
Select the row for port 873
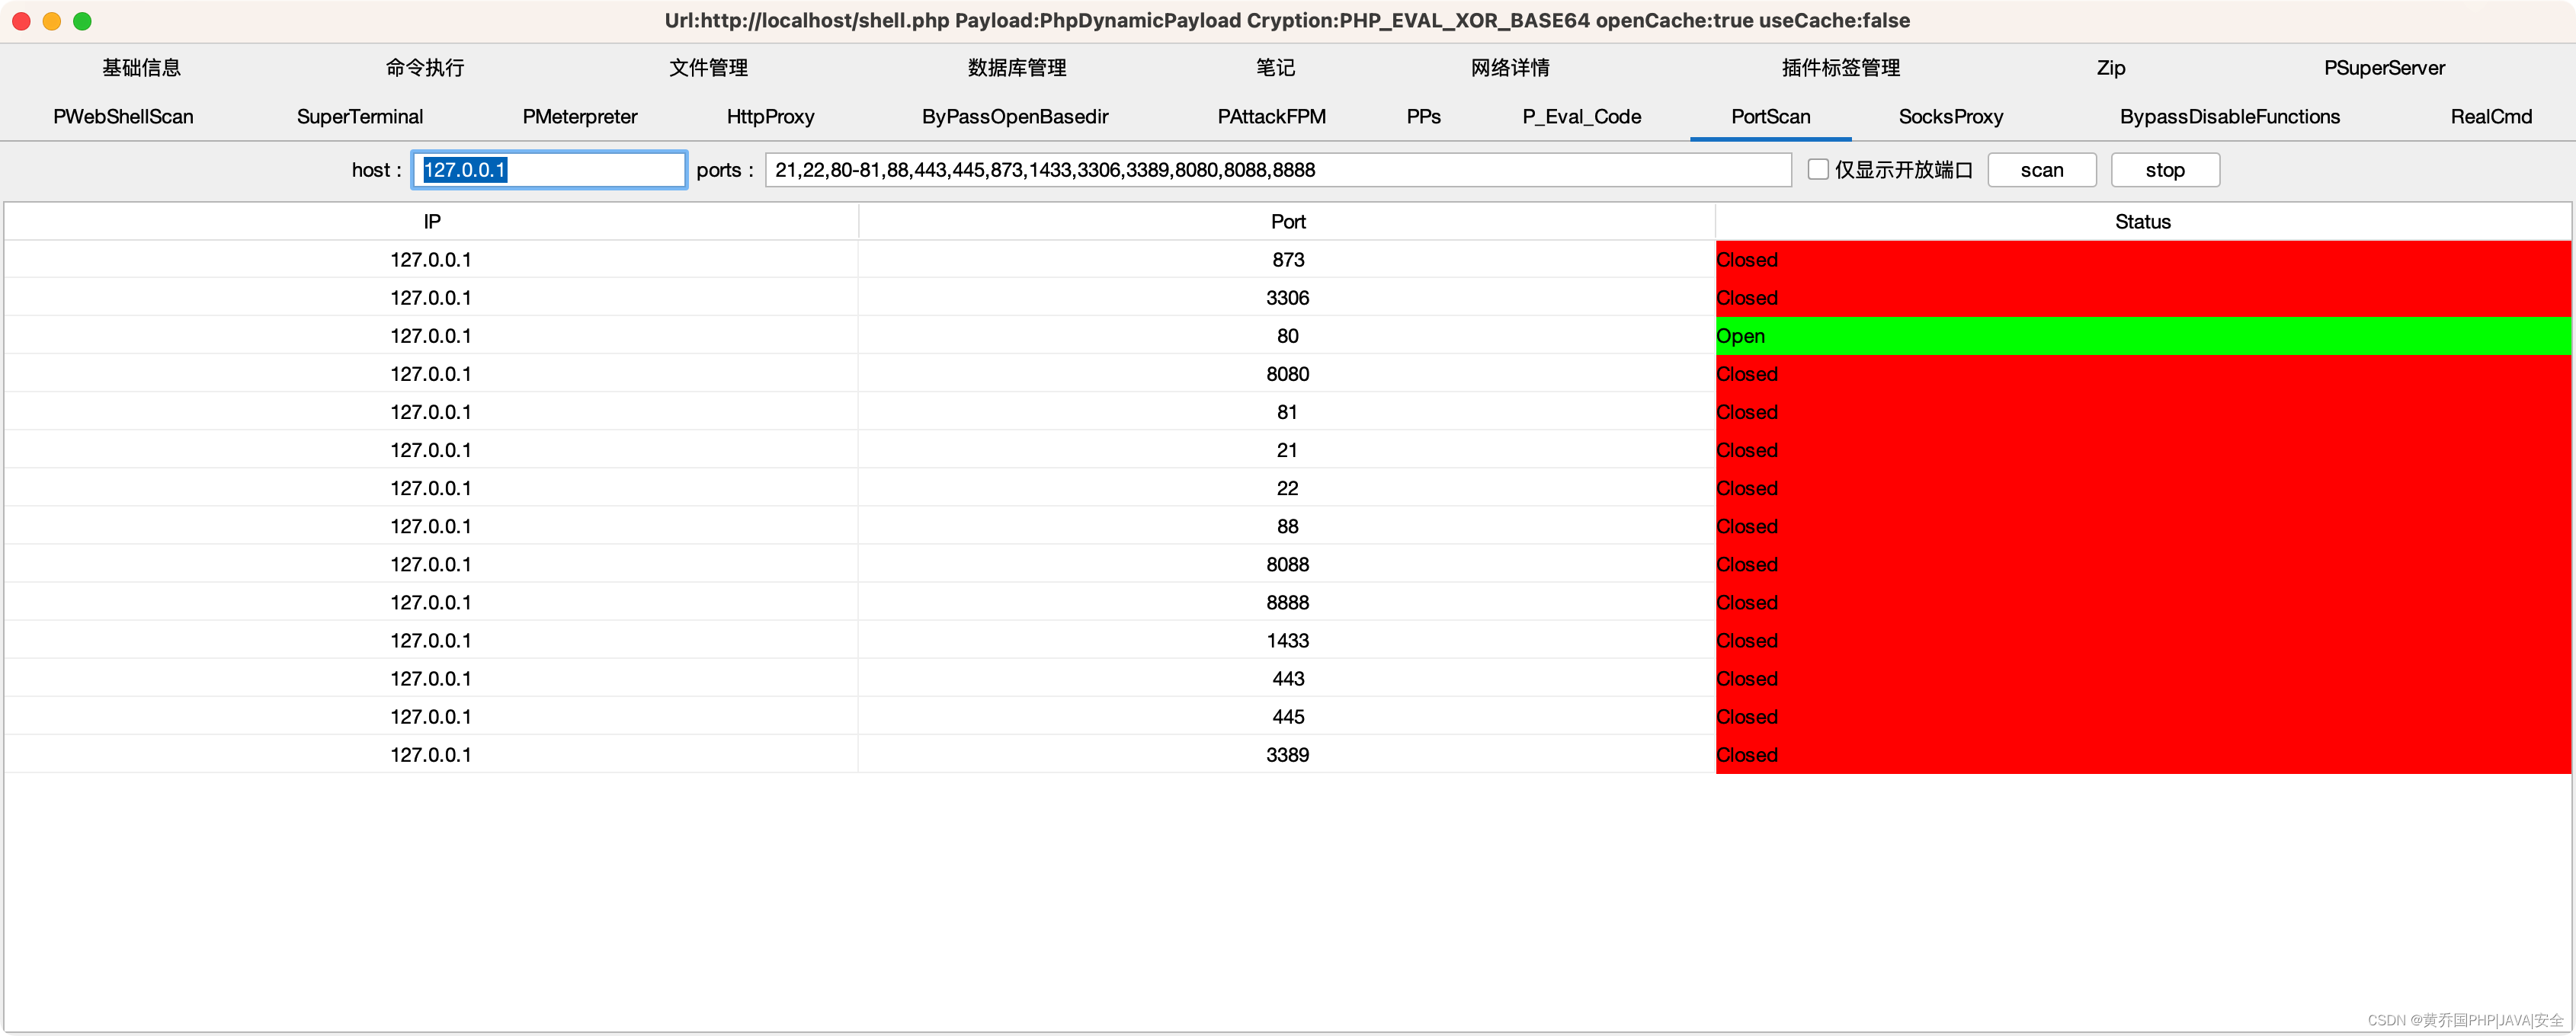(x=1287, y=260)
